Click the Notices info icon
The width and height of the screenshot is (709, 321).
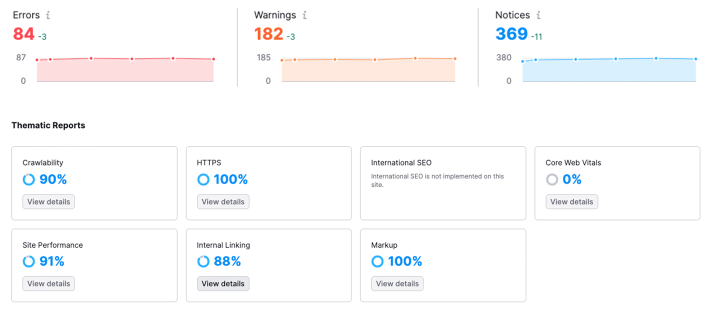pyautogui.click(x=538, y=15)
